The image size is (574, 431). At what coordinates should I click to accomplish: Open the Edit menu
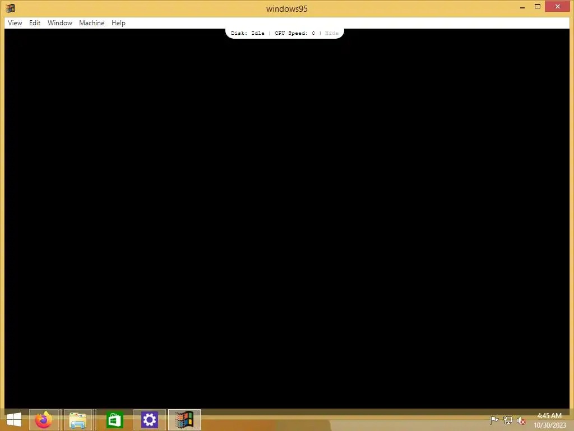(x=35, y=22)
